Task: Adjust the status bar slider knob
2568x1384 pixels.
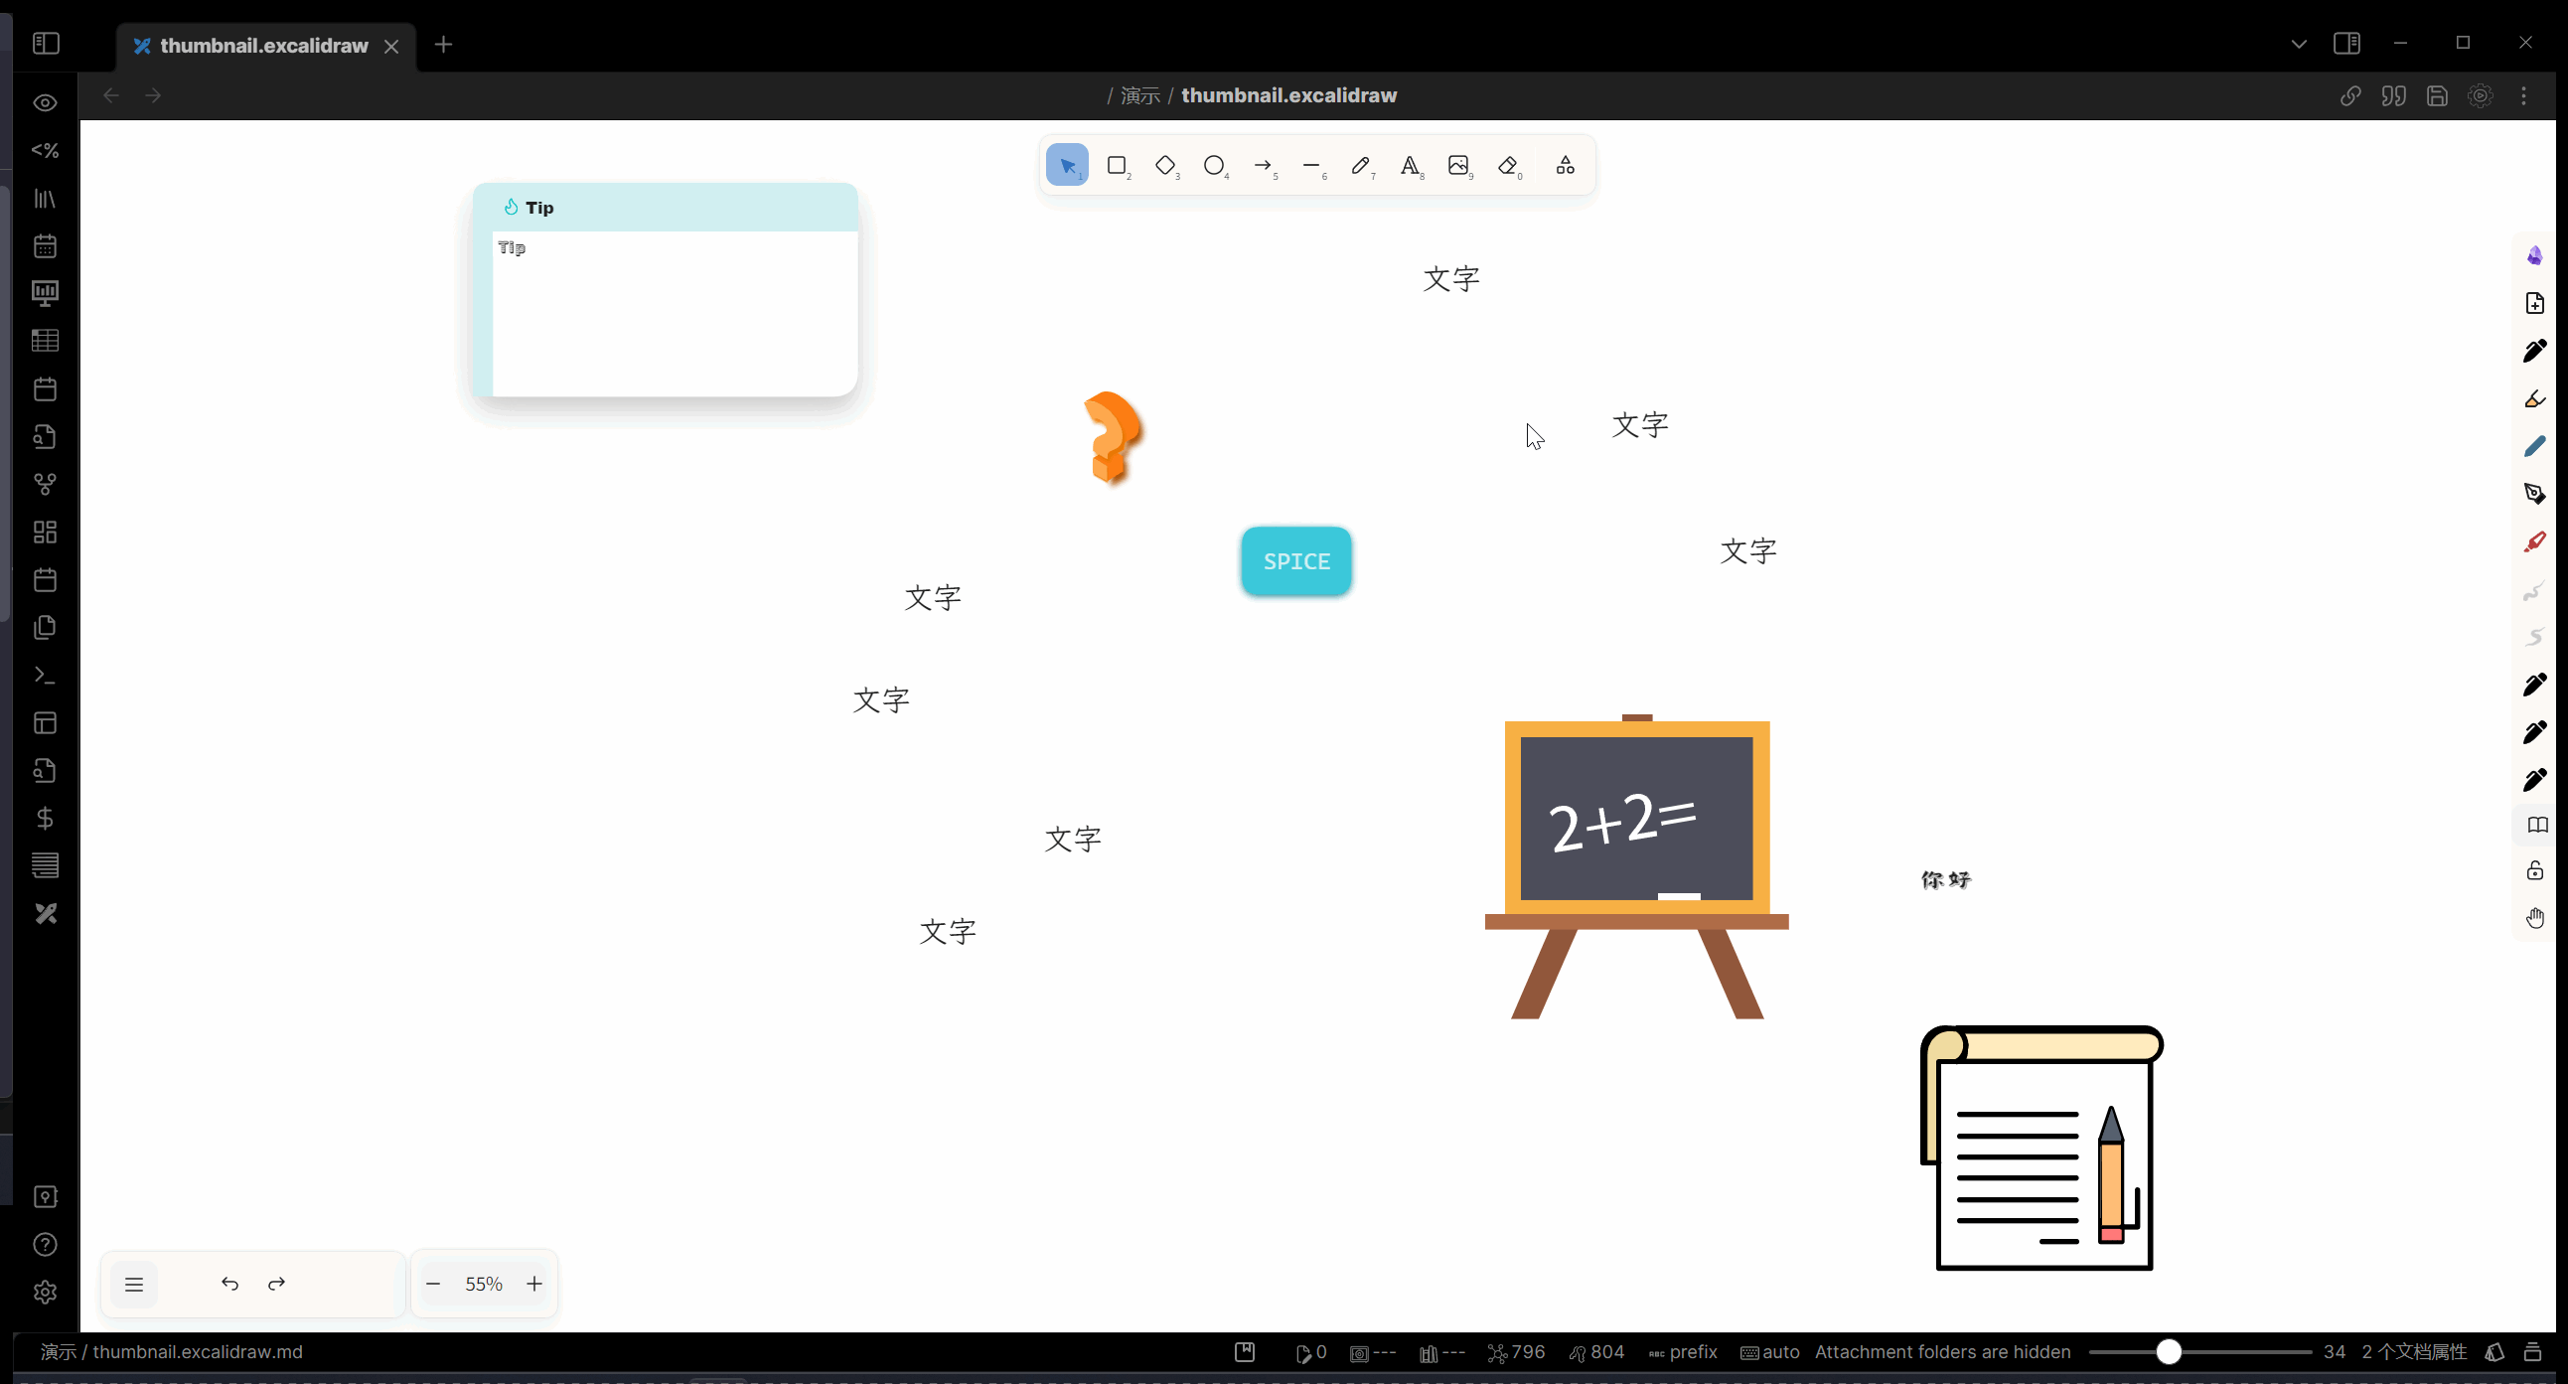Action: coord(2170,1352)
